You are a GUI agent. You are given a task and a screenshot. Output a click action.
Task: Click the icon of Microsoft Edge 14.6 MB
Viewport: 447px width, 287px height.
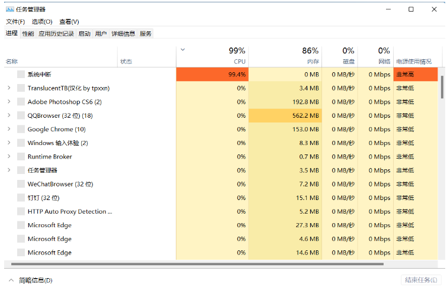point(21,252)
